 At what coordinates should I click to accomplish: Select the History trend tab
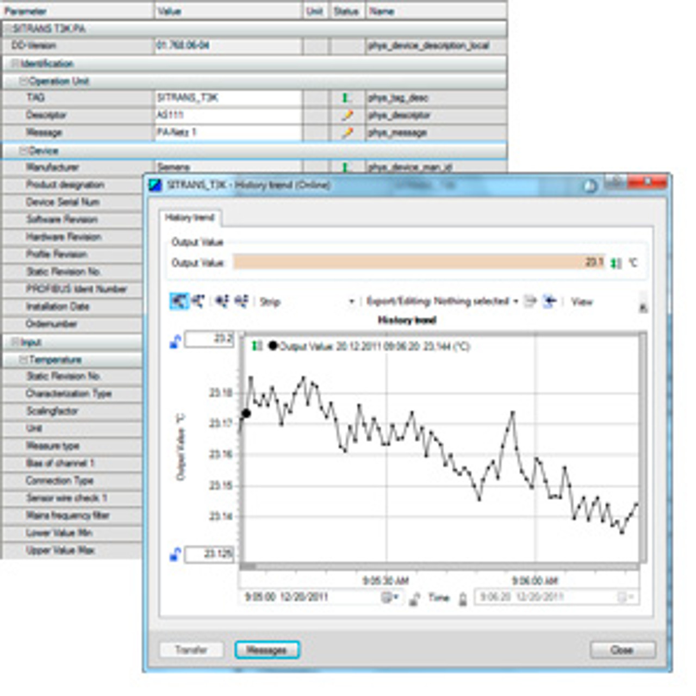(x=190, y=218)
